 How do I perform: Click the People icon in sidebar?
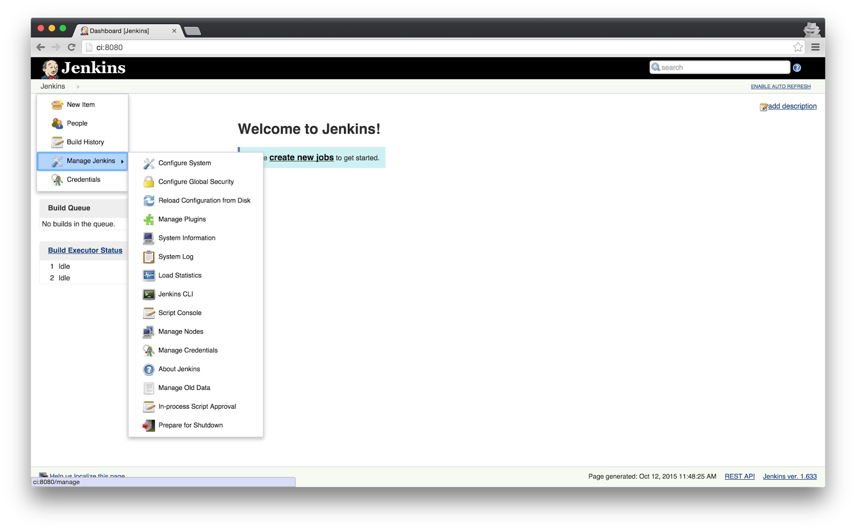tap(57, 123)
